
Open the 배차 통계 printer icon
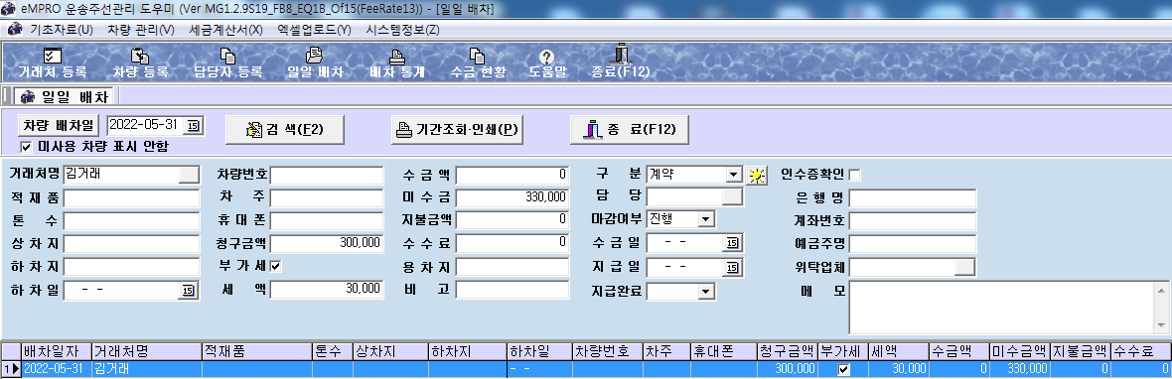(x=397, y=56)
